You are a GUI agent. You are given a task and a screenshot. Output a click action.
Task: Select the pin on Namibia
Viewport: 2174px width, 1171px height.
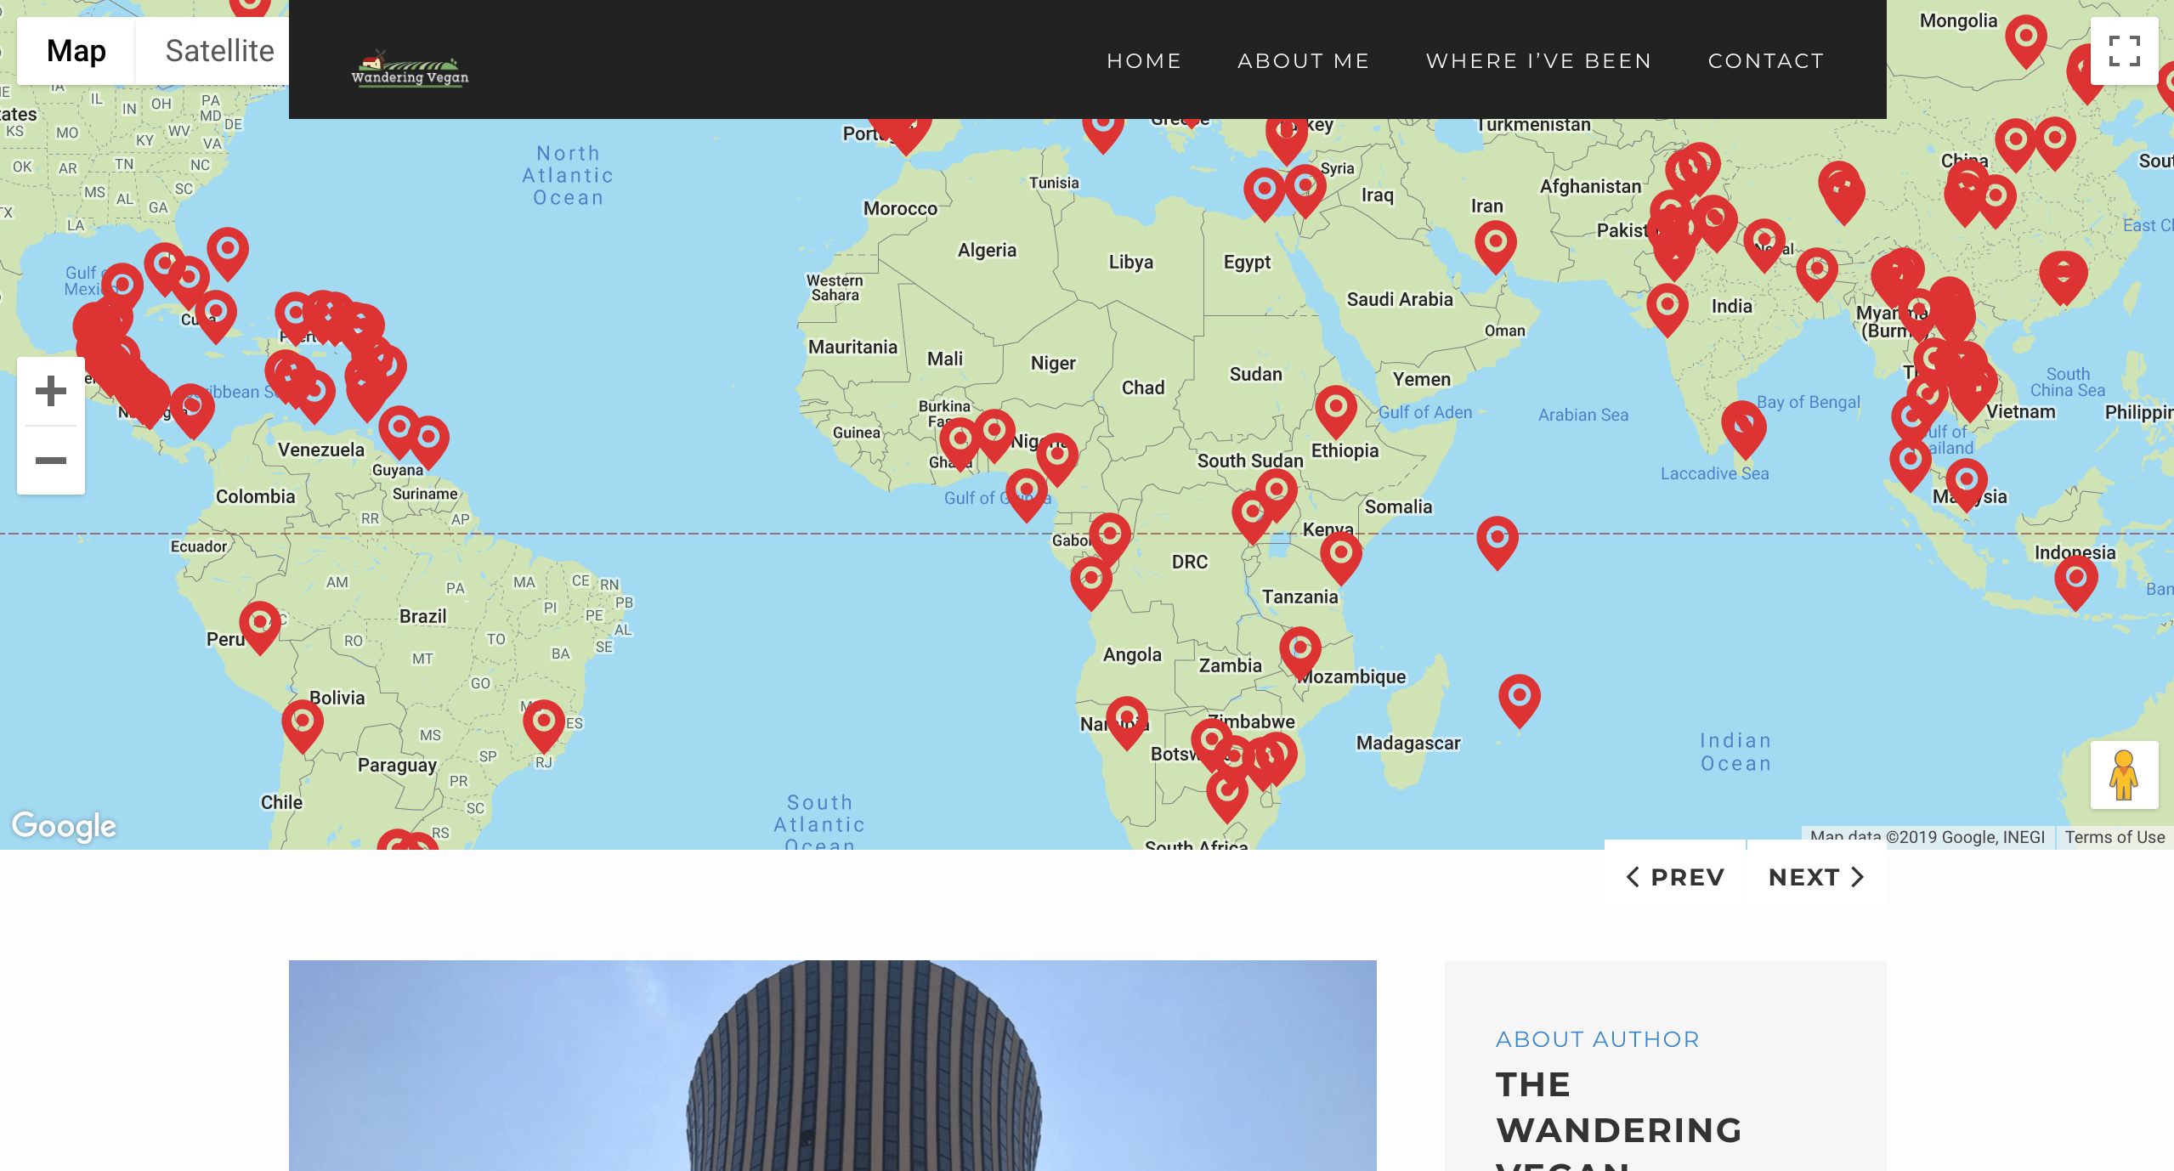click(1127, 722)
